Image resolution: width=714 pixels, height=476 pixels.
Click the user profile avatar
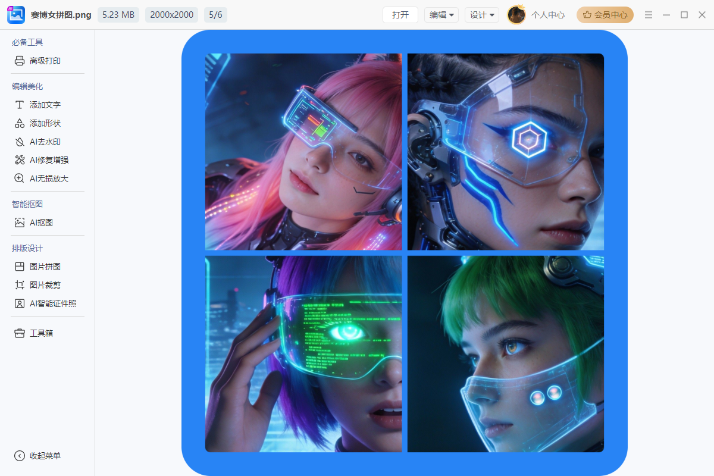pyautogui.click(x=516, y=15)
